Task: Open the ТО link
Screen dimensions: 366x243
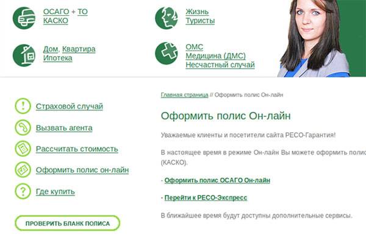Action: [82, 12]
